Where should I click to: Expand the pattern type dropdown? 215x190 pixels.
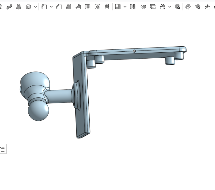pos(125,7)
